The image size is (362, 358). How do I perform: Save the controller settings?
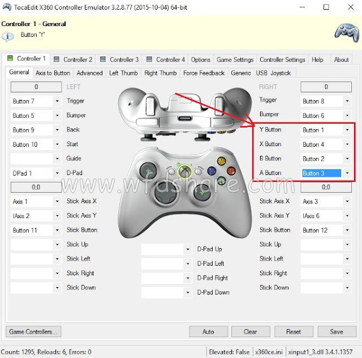(x=337, y=331)
